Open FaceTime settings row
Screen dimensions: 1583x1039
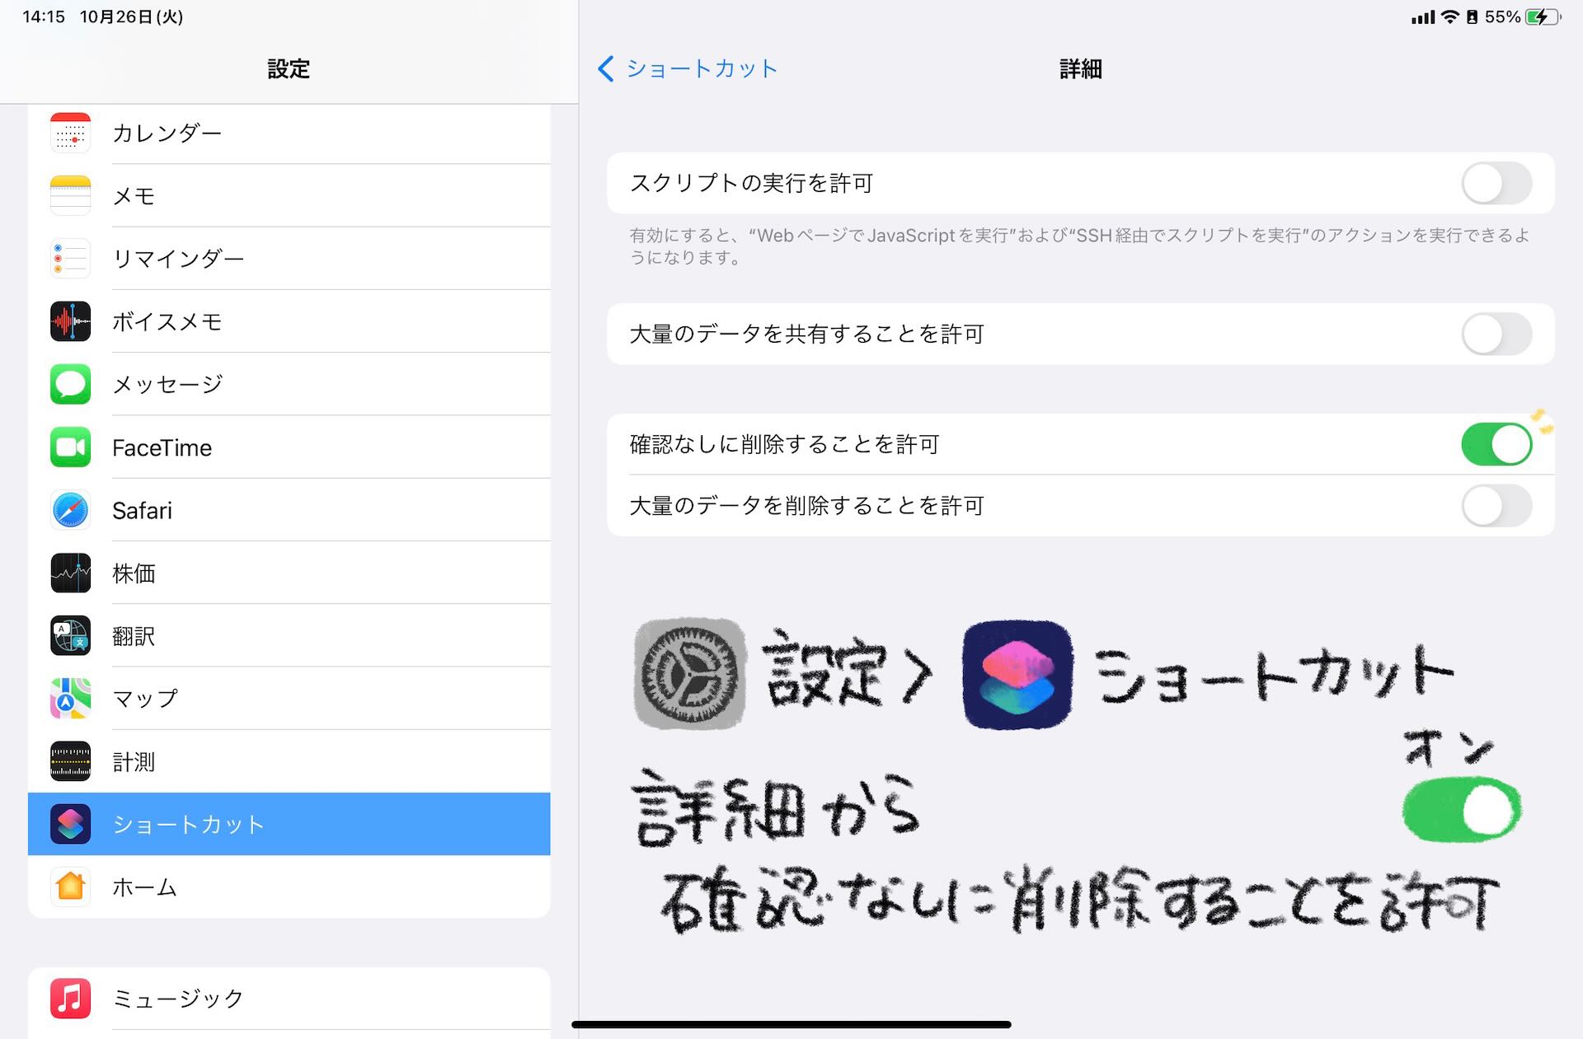click(x=289, y=447)
